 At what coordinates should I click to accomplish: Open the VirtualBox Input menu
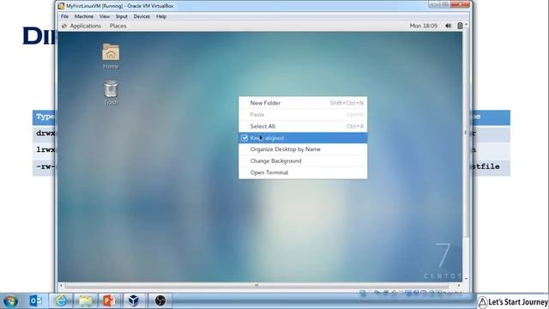[122, 16]
